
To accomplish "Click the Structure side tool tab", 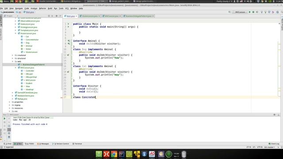I will click(x=1, y=34).
